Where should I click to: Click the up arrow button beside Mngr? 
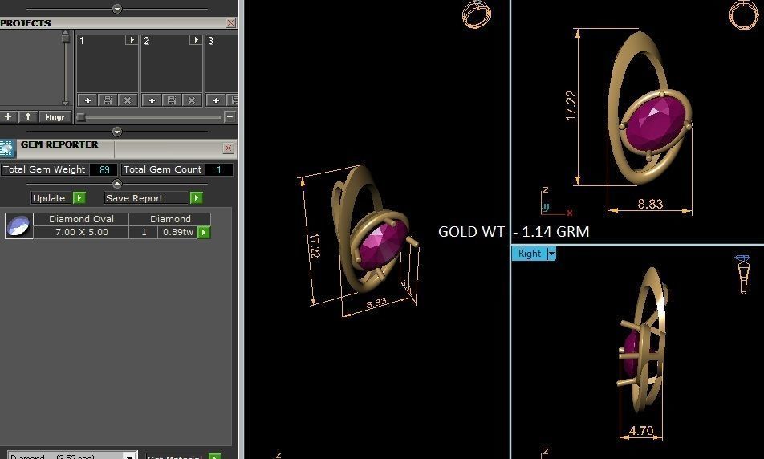click(x=28, y=116)
